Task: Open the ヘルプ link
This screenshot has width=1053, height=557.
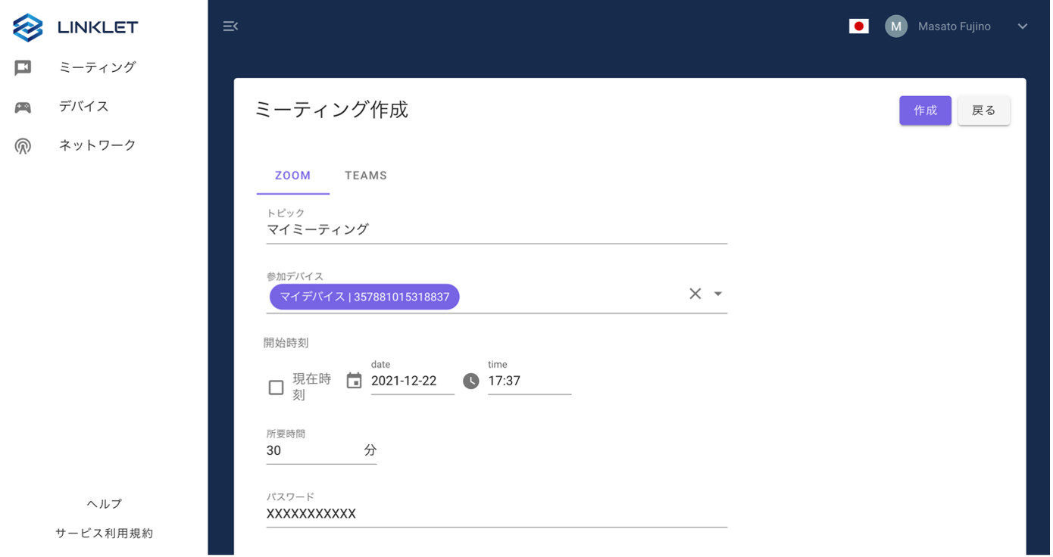Action: (x=105, y=504)
